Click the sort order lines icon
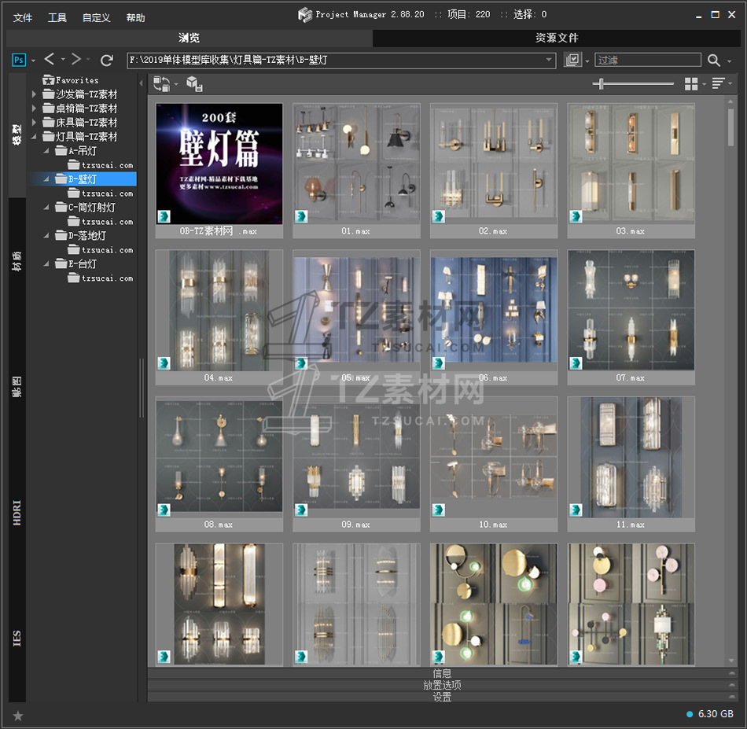Screen dimensions: 747x729 coord(717,84)
